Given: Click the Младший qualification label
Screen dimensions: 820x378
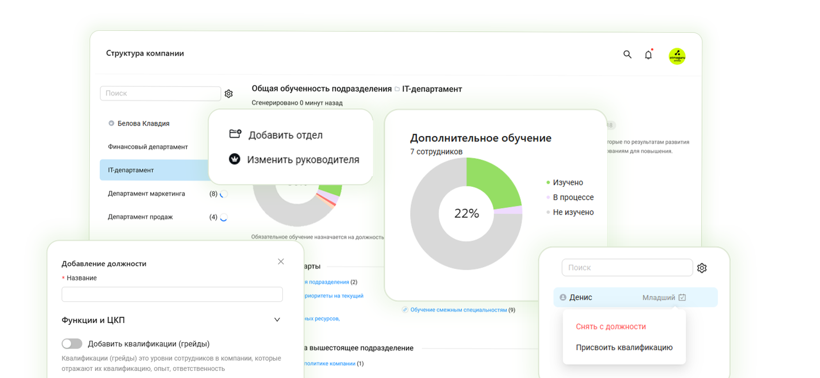Looking at the screenshot, I should click(659, 298).
